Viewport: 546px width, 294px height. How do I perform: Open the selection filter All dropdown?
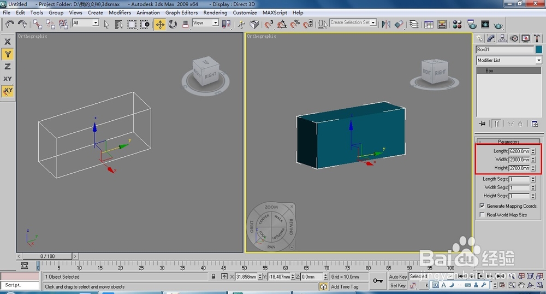point(86,22)
